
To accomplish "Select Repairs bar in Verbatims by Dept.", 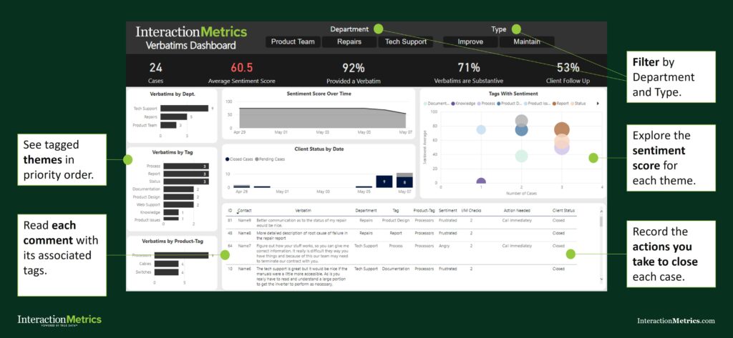I will [174, 116].
